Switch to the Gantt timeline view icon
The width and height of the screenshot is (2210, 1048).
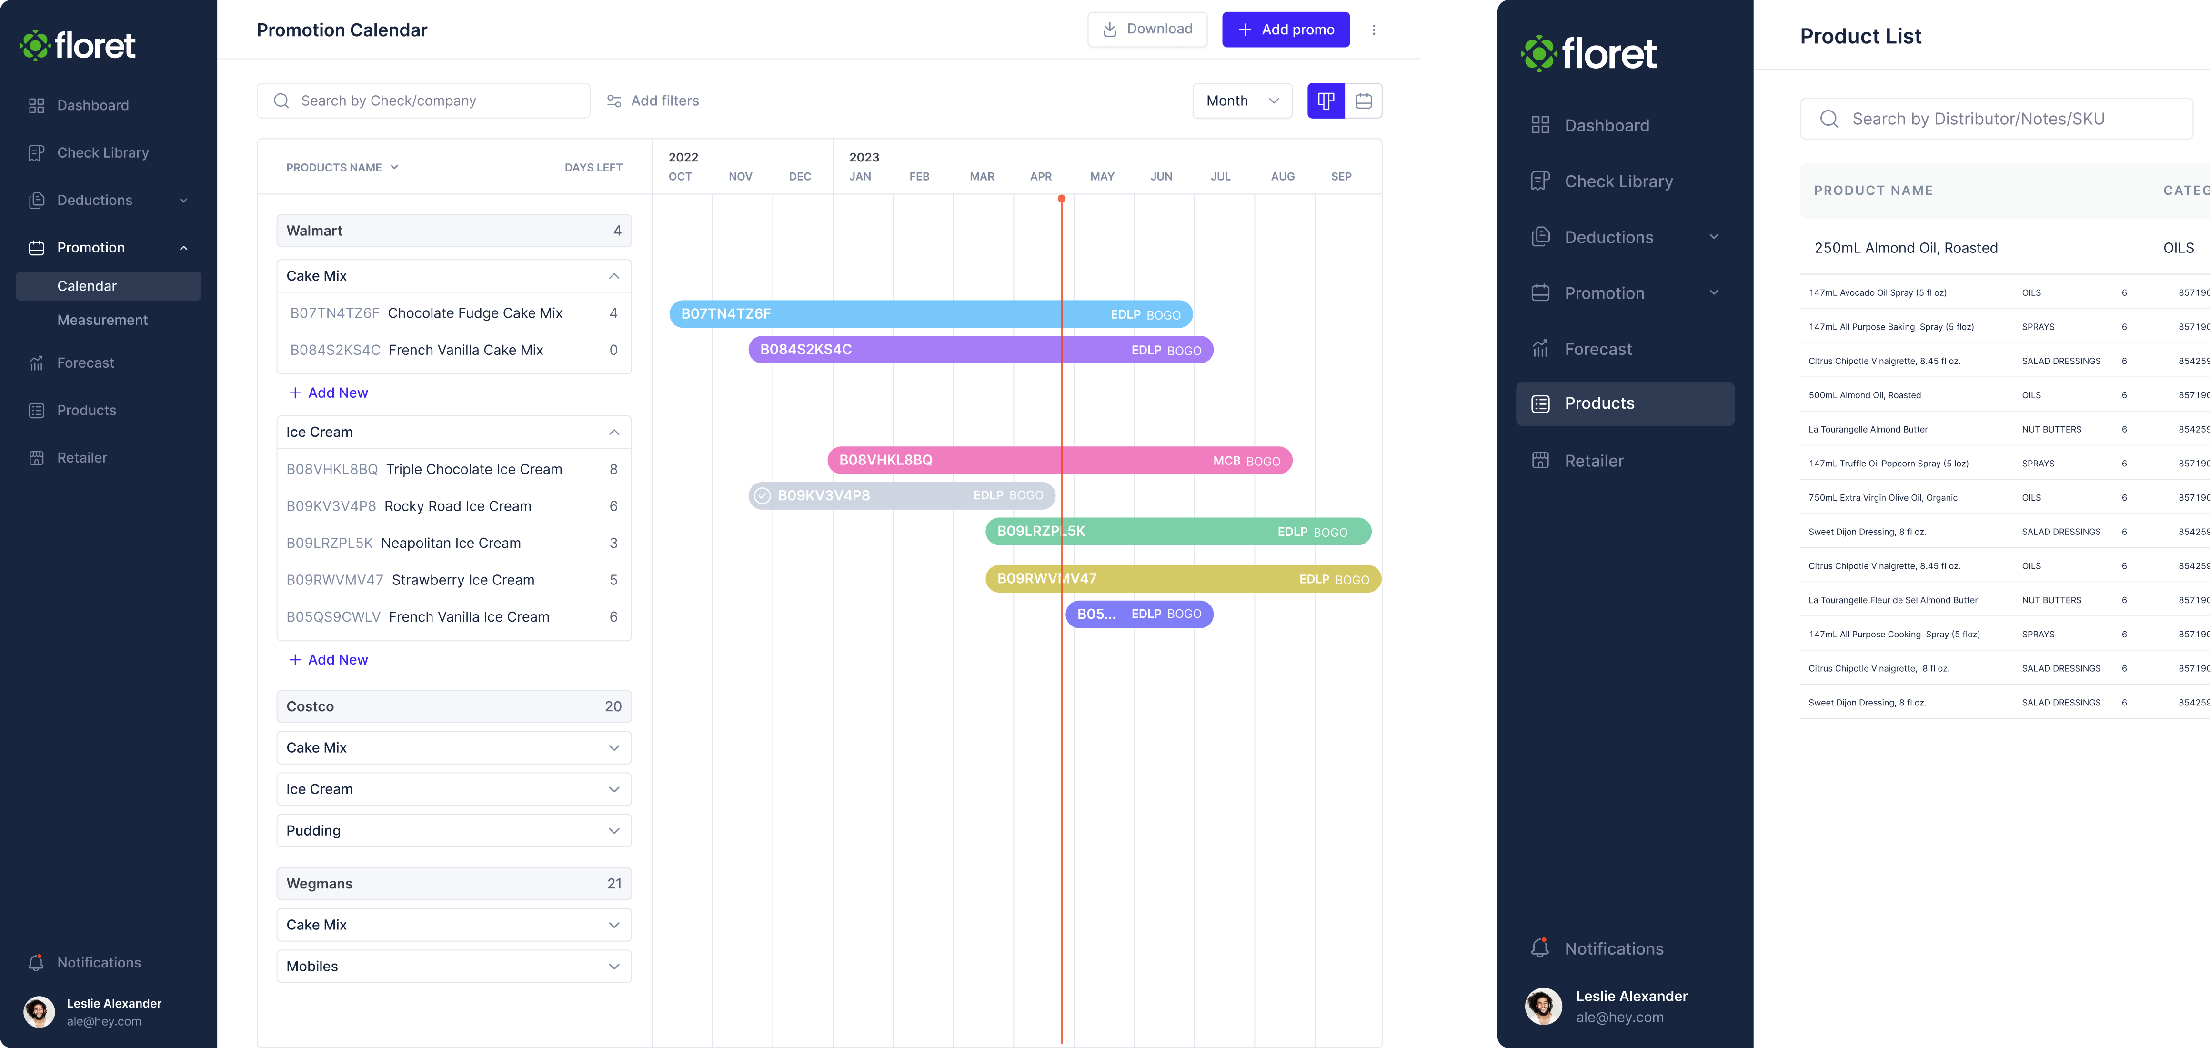(x=1326, y=101)
